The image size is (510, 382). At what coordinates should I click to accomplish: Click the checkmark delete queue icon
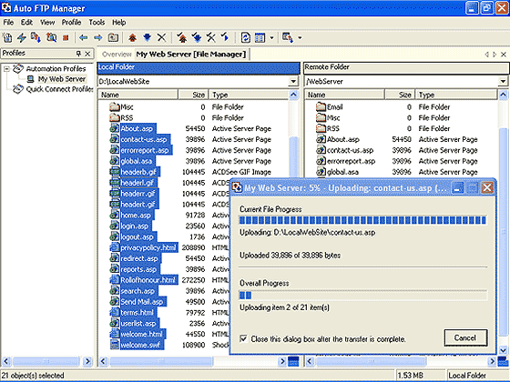pos(211,37)
